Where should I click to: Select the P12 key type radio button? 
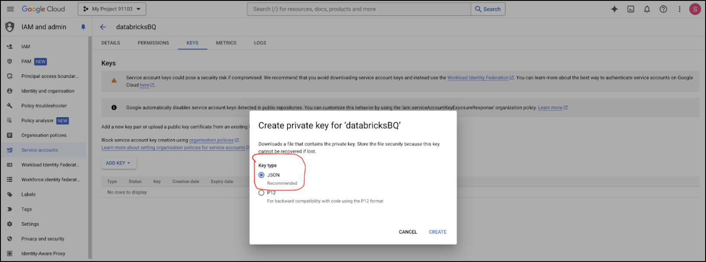click(x=261, y=192)
